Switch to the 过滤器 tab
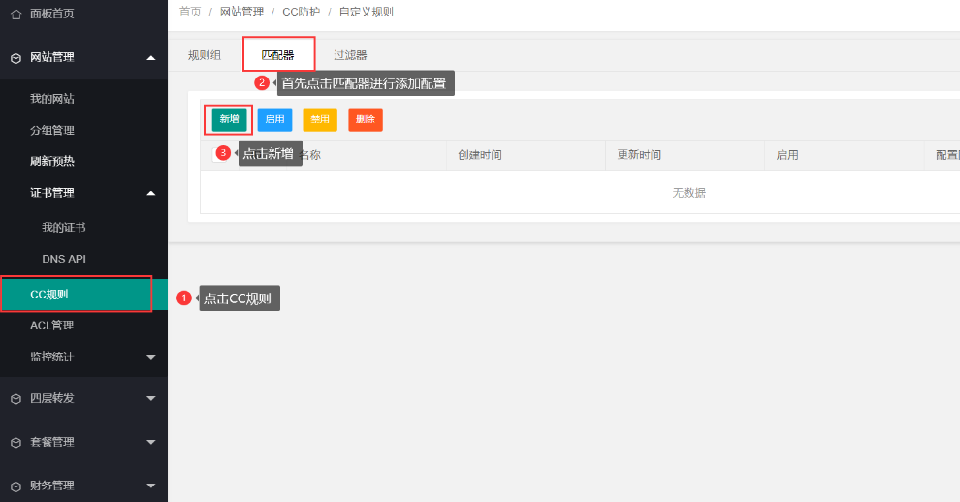Image resolution: width=960 pixels, height=502 pixels. pos(350,55)
